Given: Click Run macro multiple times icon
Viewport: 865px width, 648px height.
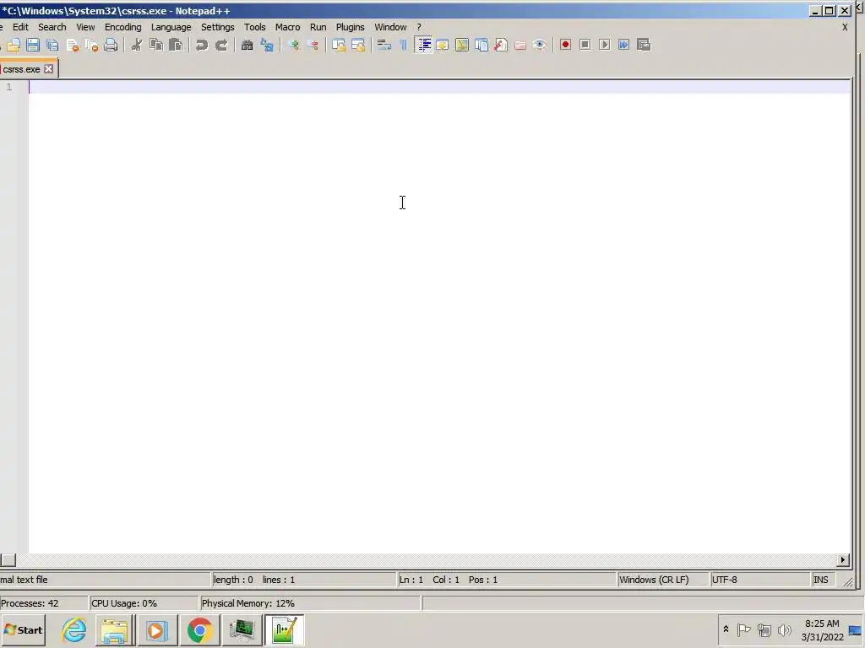Looking at the screenshot, I should click(624, 45).
